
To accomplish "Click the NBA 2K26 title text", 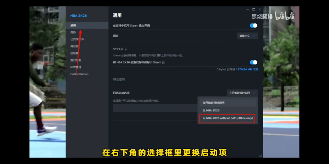I will [x=78, y=16].
